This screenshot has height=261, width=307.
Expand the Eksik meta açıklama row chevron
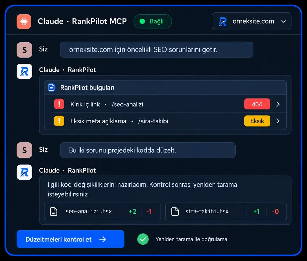(278, 121)
